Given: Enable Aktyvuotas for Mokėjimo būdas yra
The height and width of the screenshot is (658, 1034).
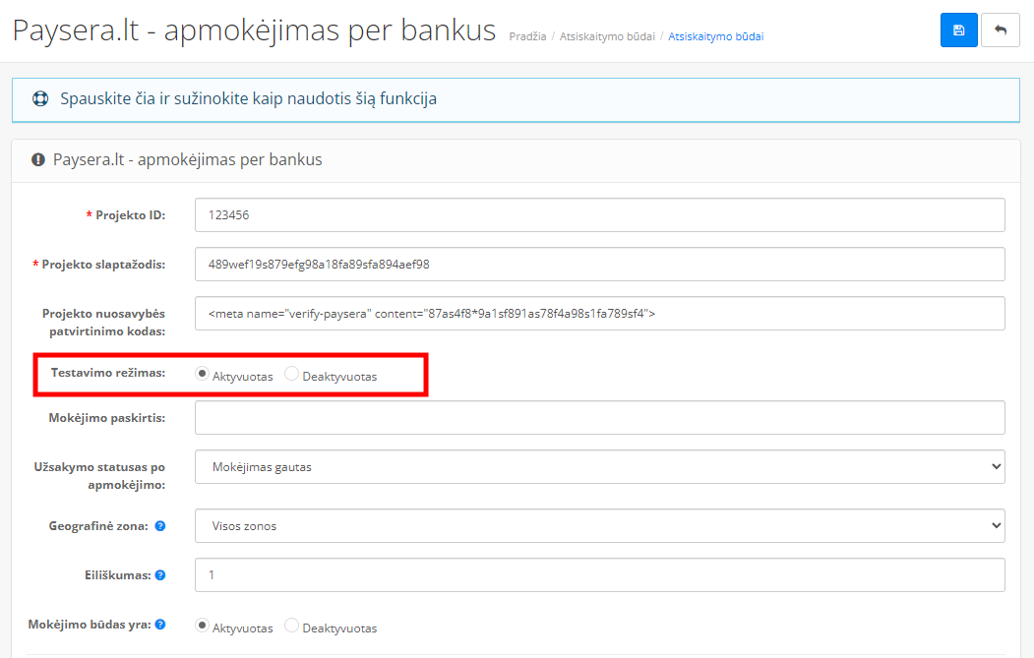Looking at the screenshot, I should coord(203,626).
